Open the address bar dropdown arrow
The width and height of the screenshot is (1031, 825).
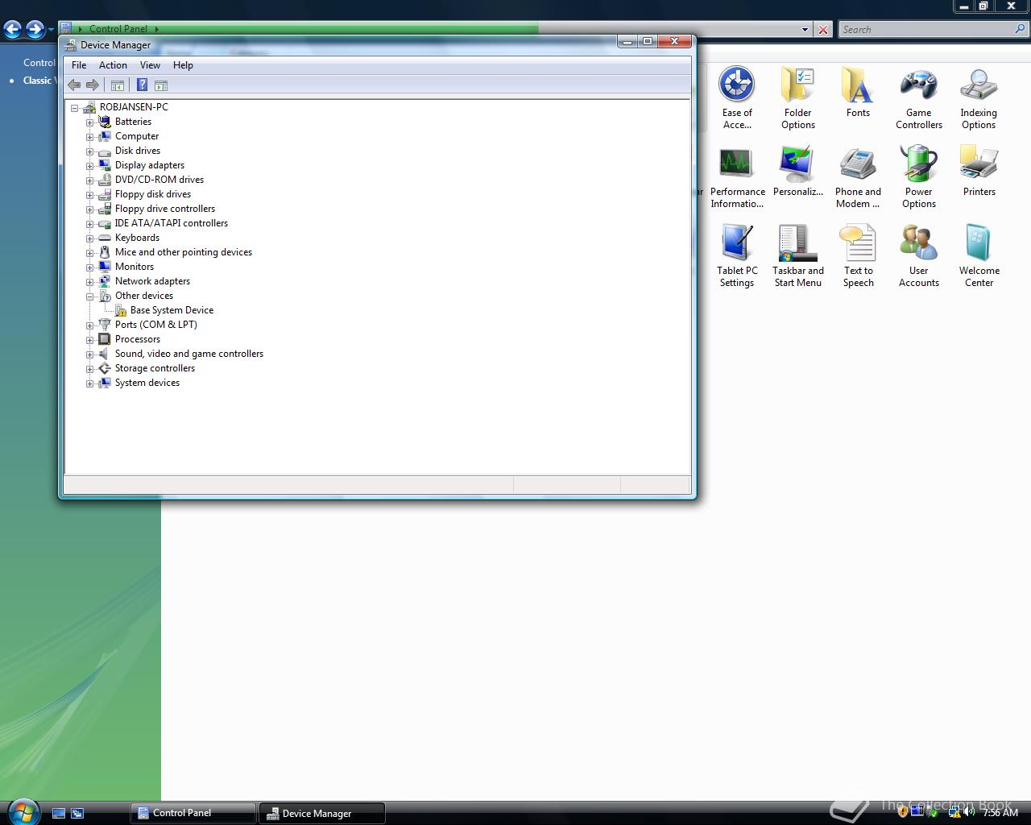[805, 30]
